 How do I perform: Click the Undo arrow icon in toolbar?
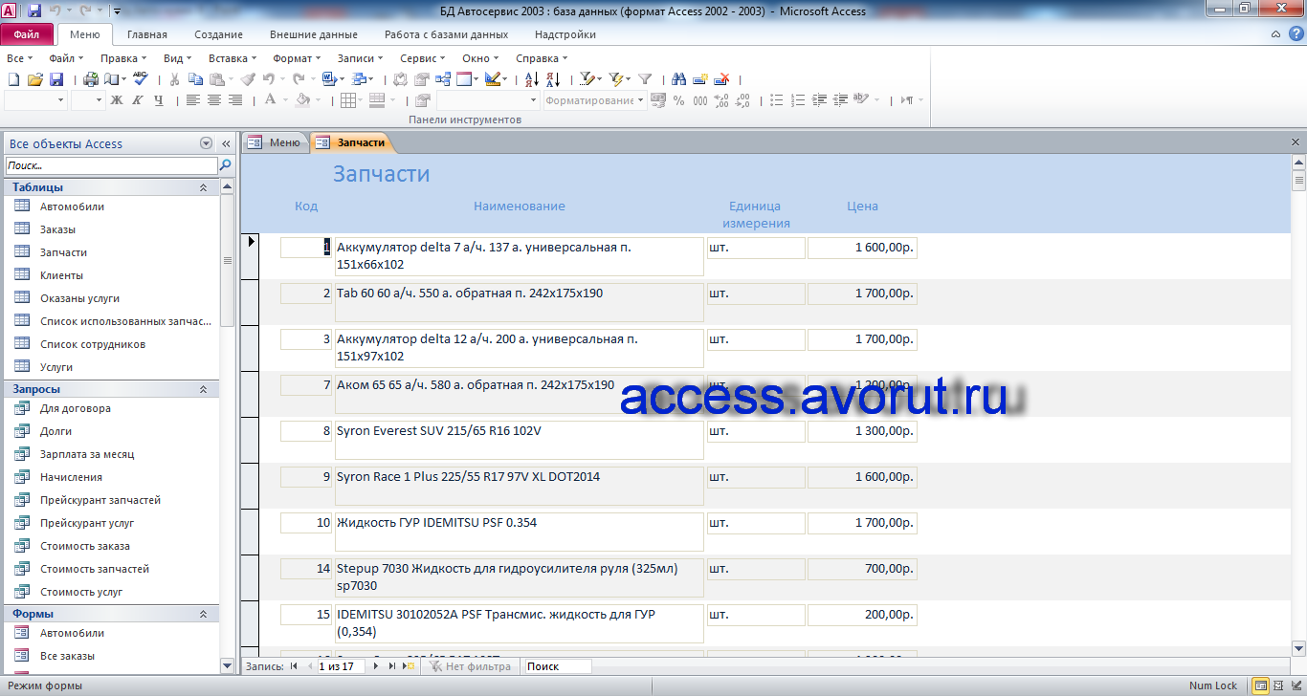pos(268,79)
